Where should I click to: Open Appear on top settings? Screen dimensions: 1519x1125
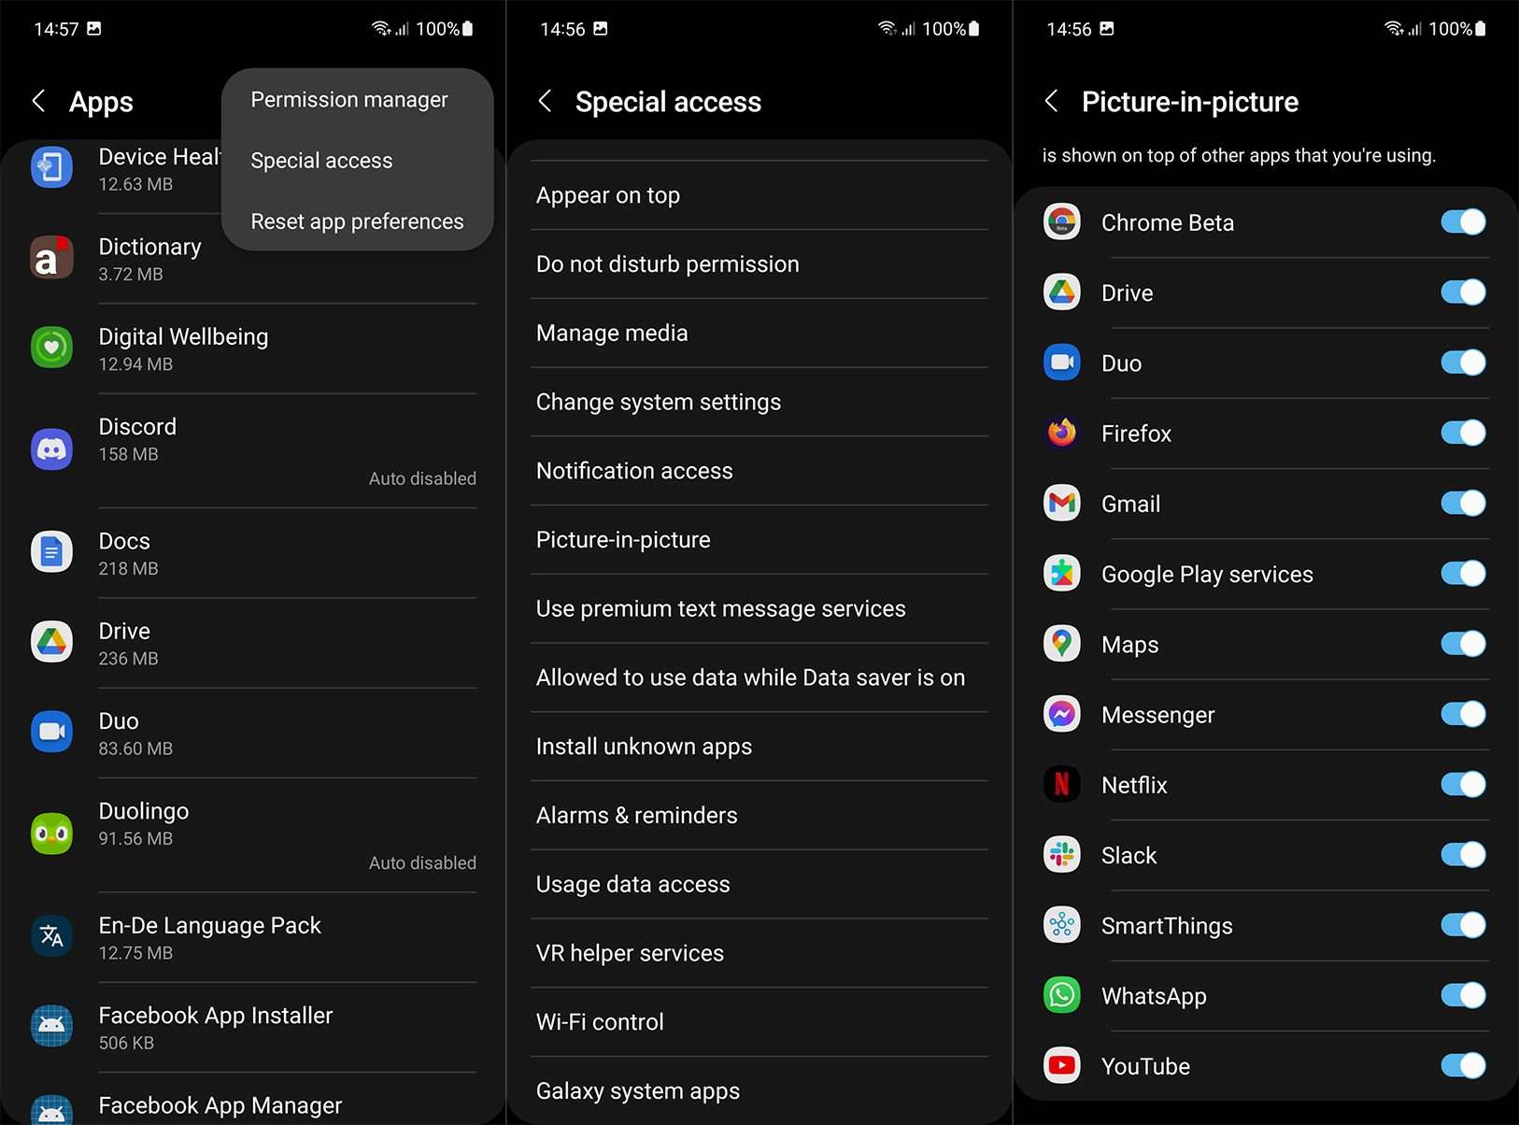pos(759,195)
